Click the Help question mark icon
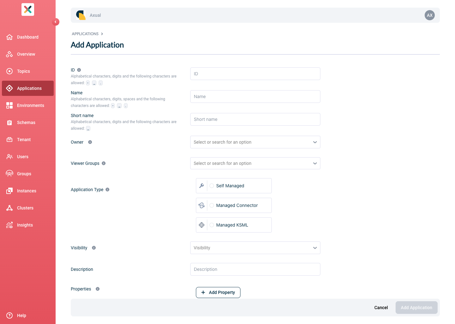 click(9, 315)
